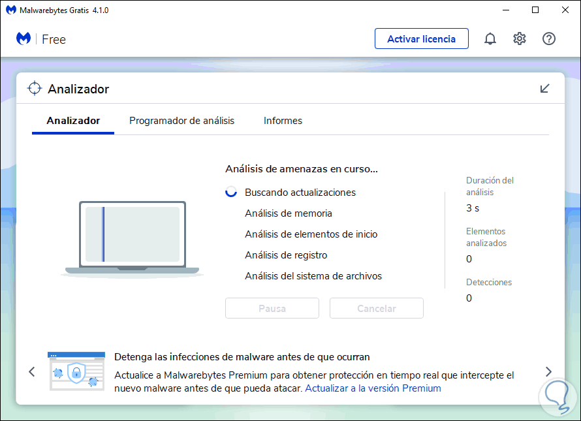This screenshot has height=421, width=581.
Task: Click 'Análisis de registro' step
Action: pos(286,255)
